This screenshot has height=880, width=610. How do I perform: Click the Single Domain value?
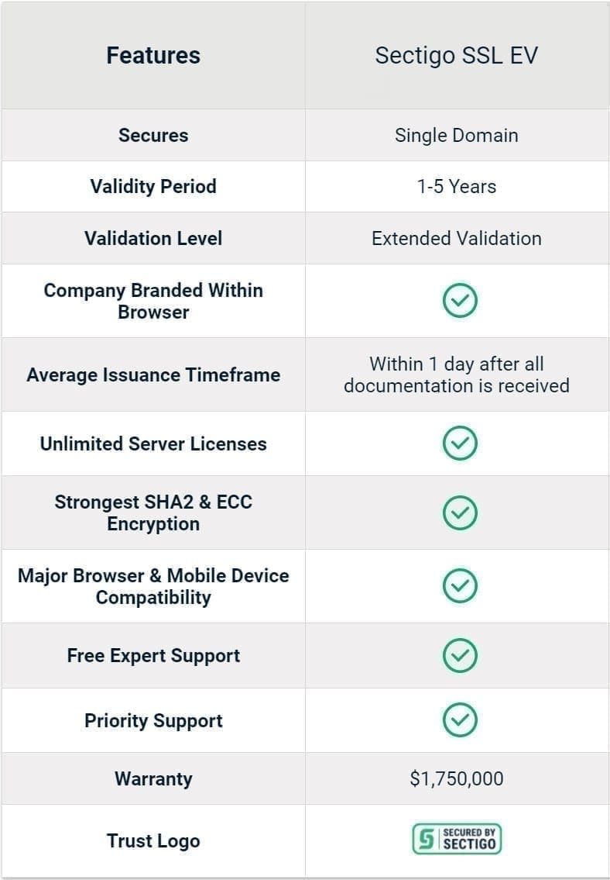pos(457,135)
